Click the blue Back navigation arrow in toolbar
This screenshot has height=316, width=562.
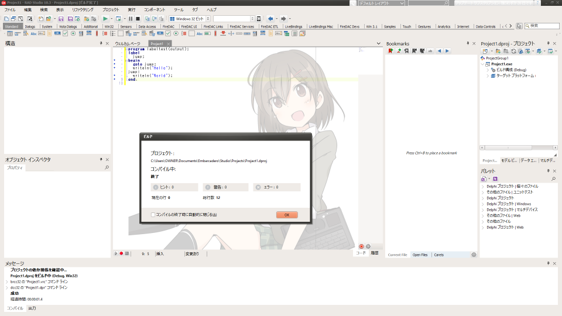tap(270, 19)
